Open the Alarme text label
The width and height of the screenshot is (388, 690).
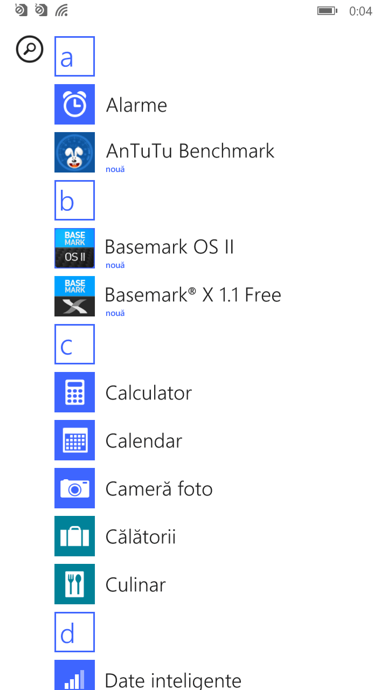coord(136,105)
